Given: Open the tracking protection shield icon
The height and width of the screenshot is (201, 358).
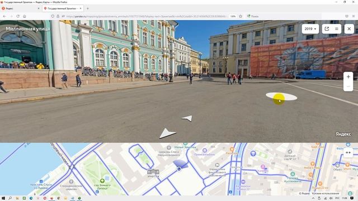Looking at the screenshot, I should [53, 16].
